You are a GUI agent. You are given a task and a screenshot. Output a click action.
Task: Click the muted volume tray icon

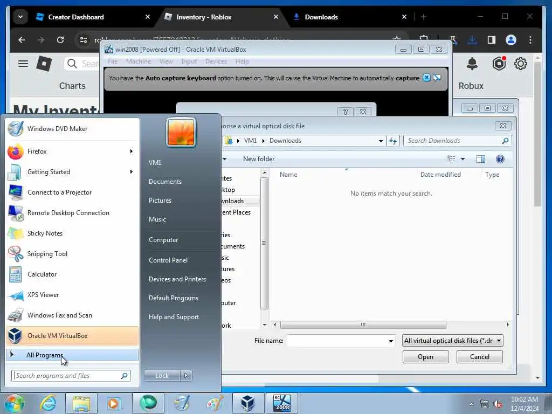[498, 404]
